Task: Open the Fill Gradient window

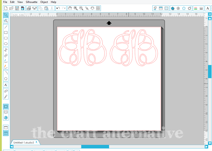Action: pos(160,8)
